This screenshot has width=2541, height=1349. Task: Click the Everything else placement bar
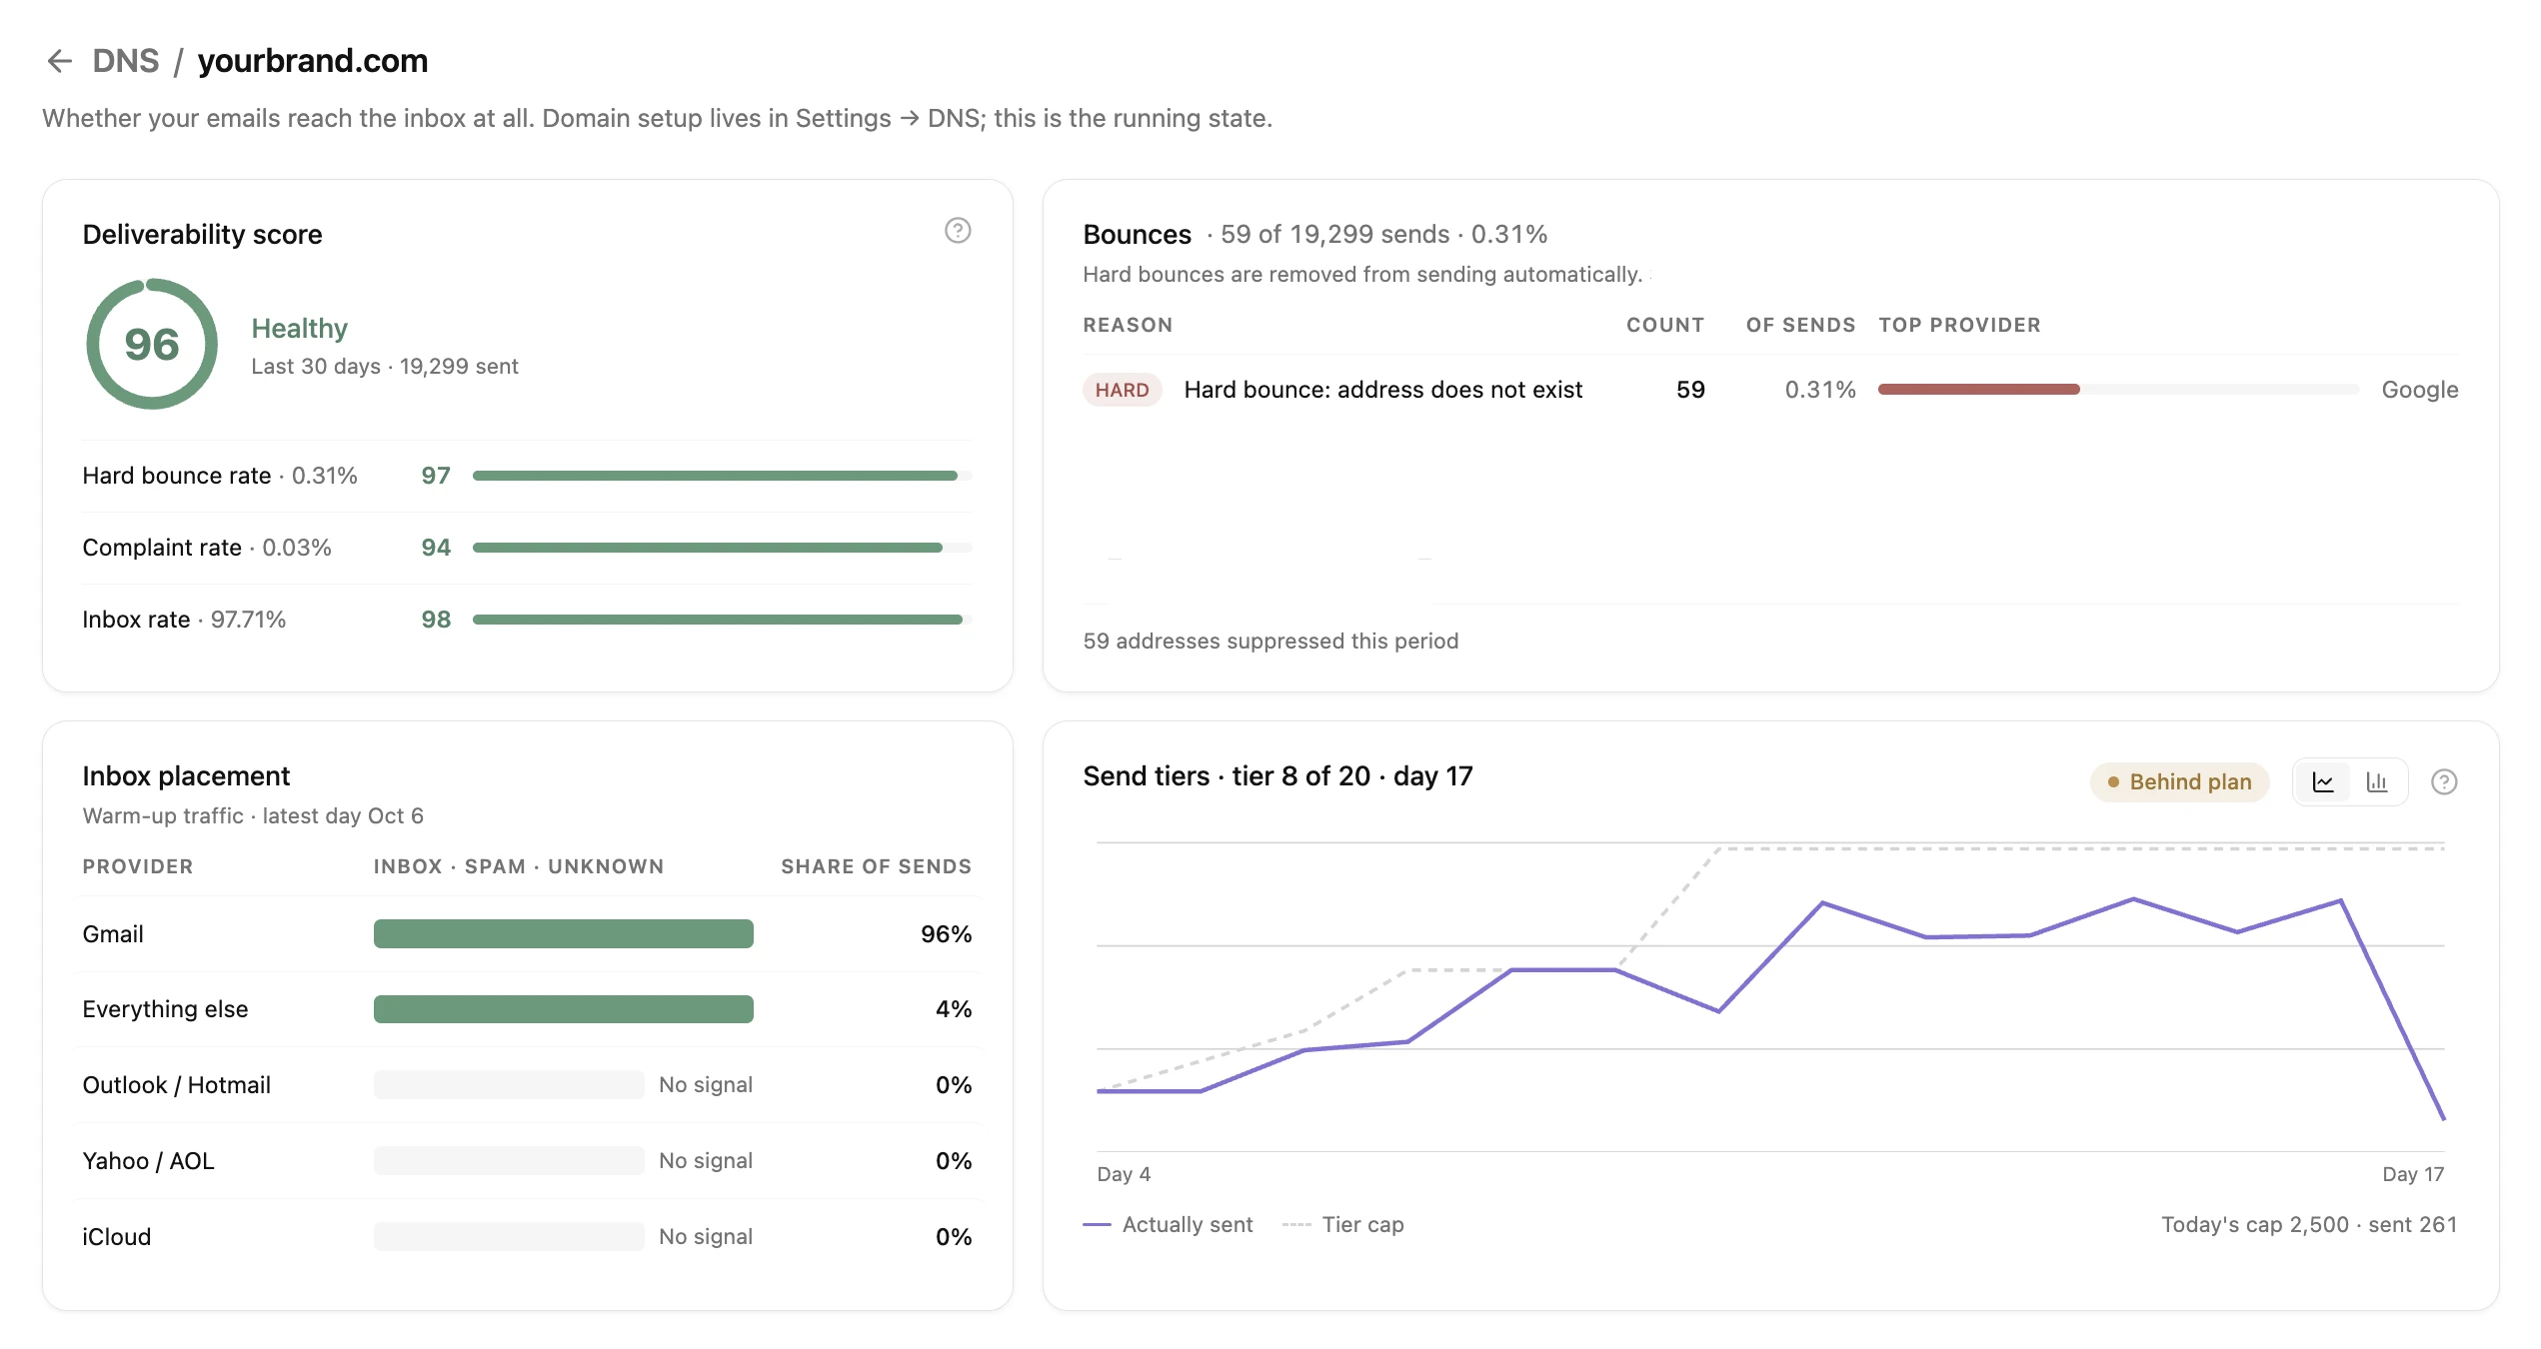tap(564, 1009)
